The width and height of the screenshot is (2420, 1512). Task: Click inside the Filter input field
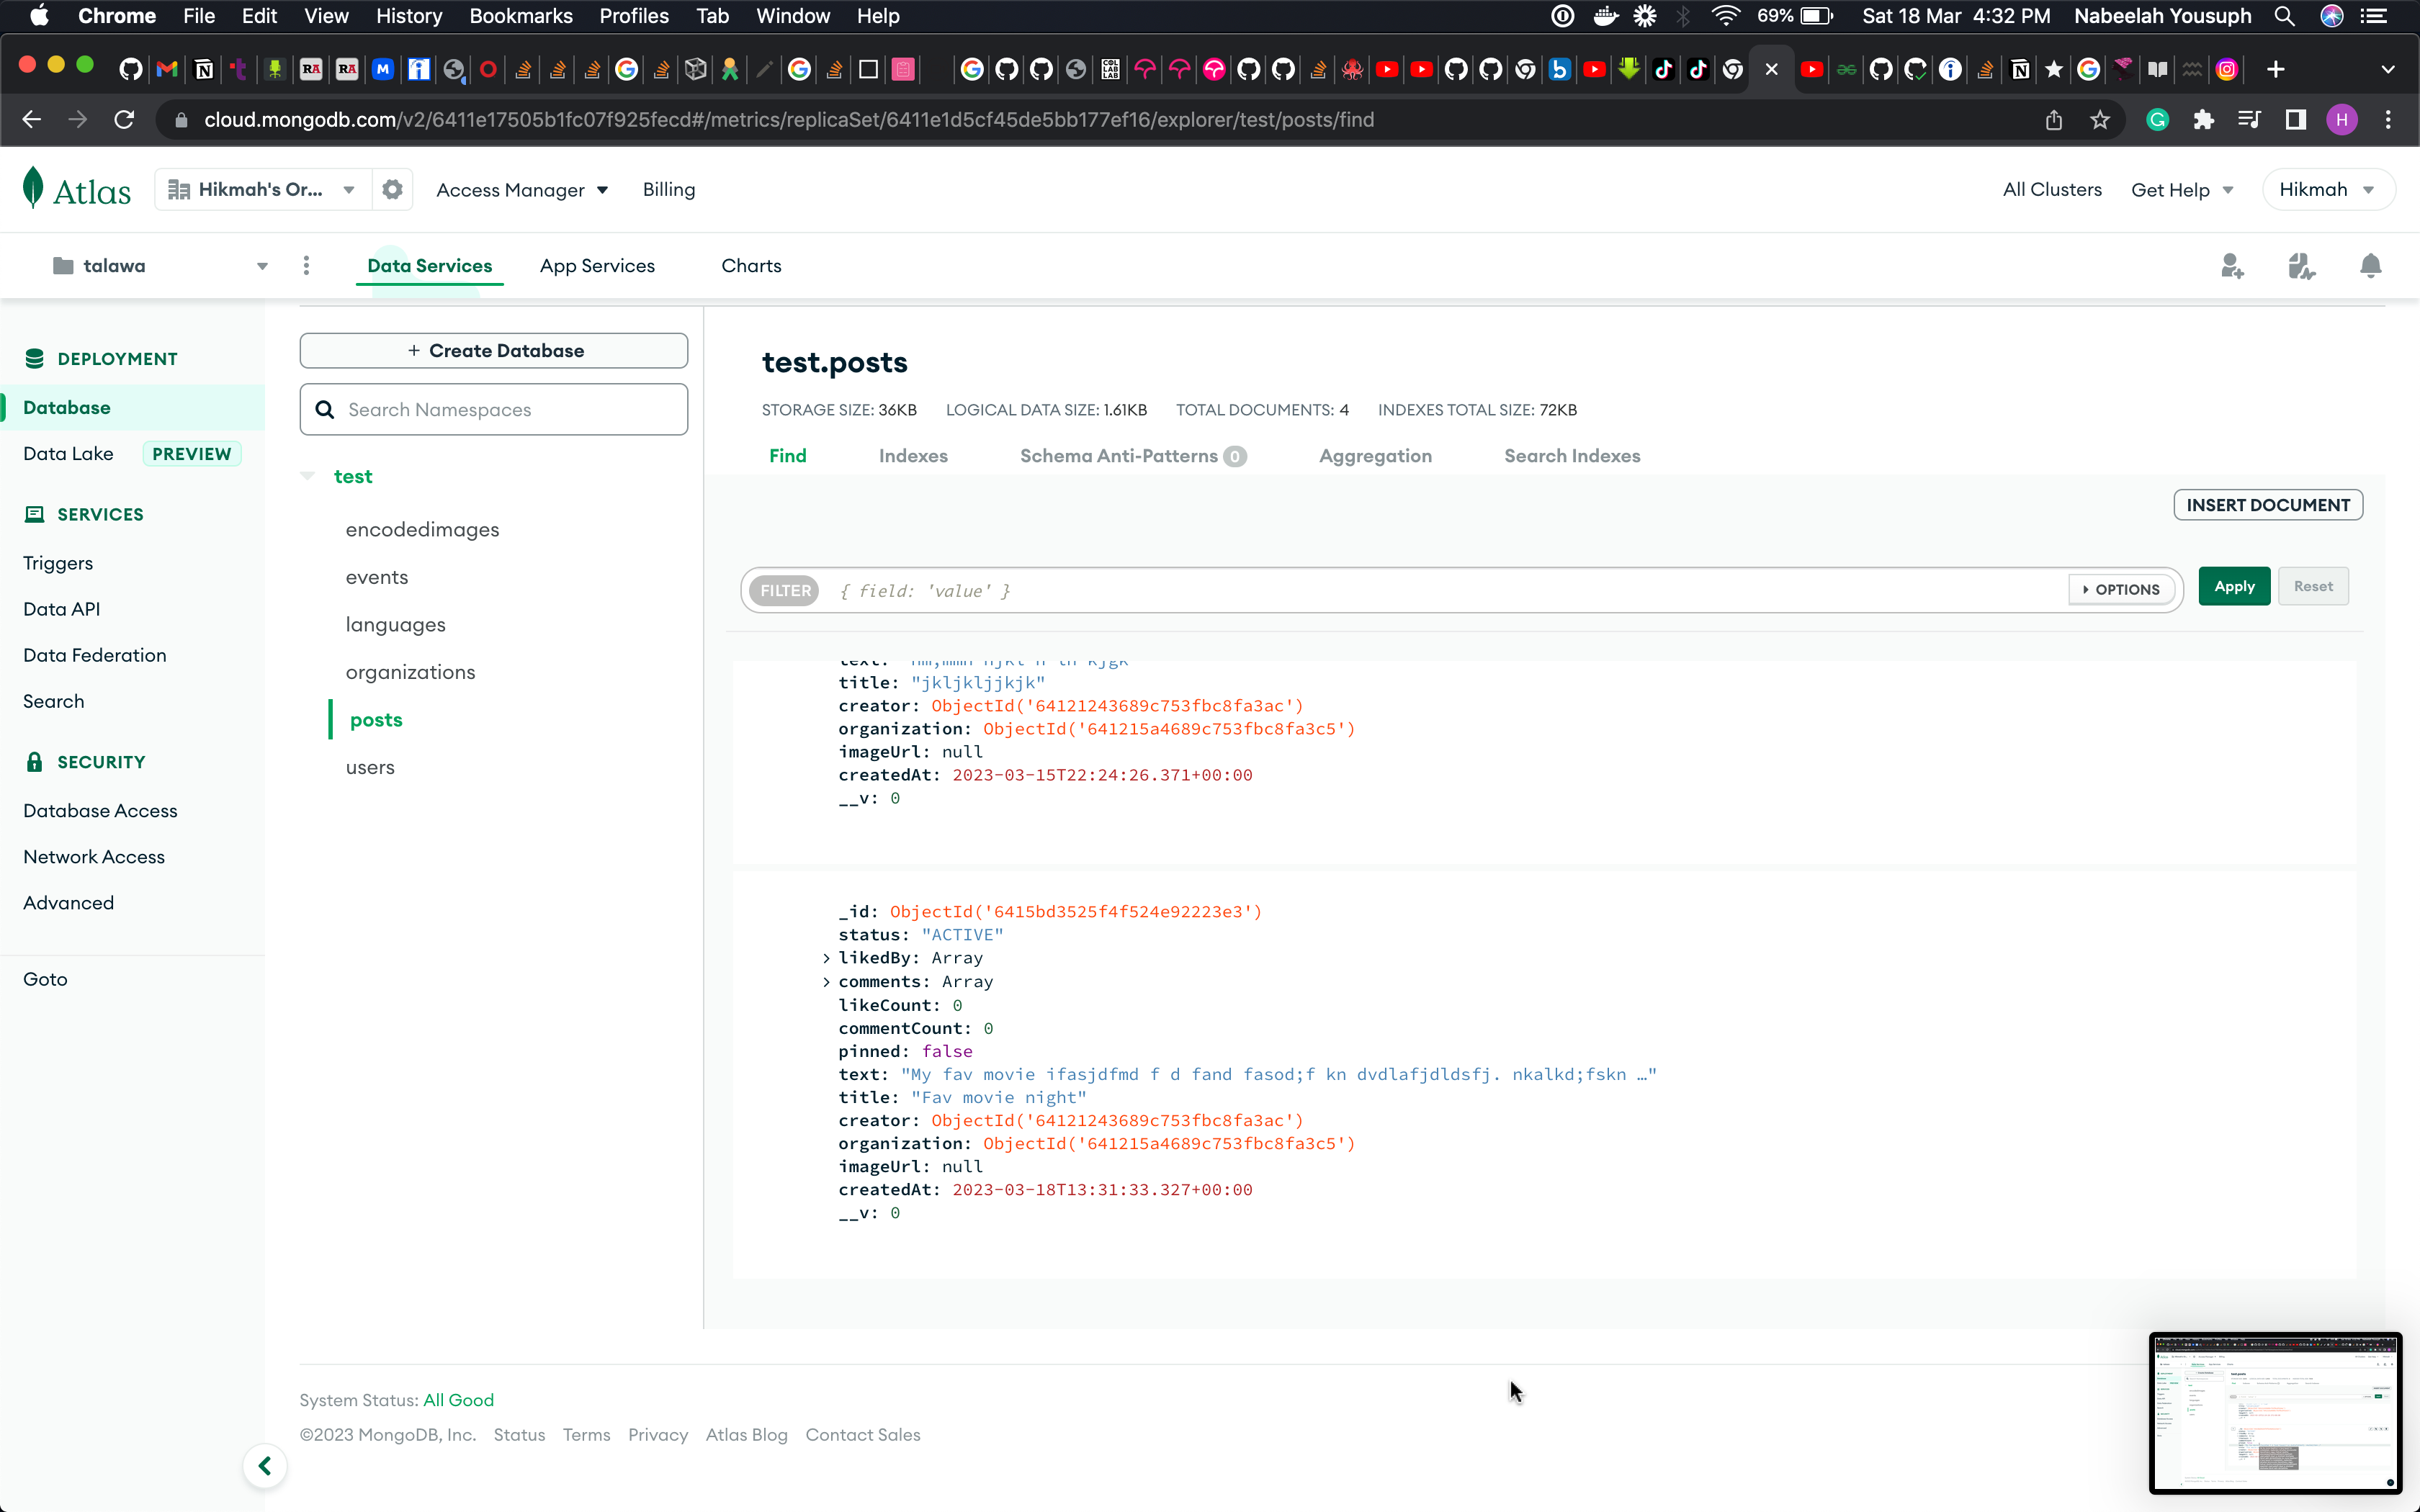coord(1400,590)
